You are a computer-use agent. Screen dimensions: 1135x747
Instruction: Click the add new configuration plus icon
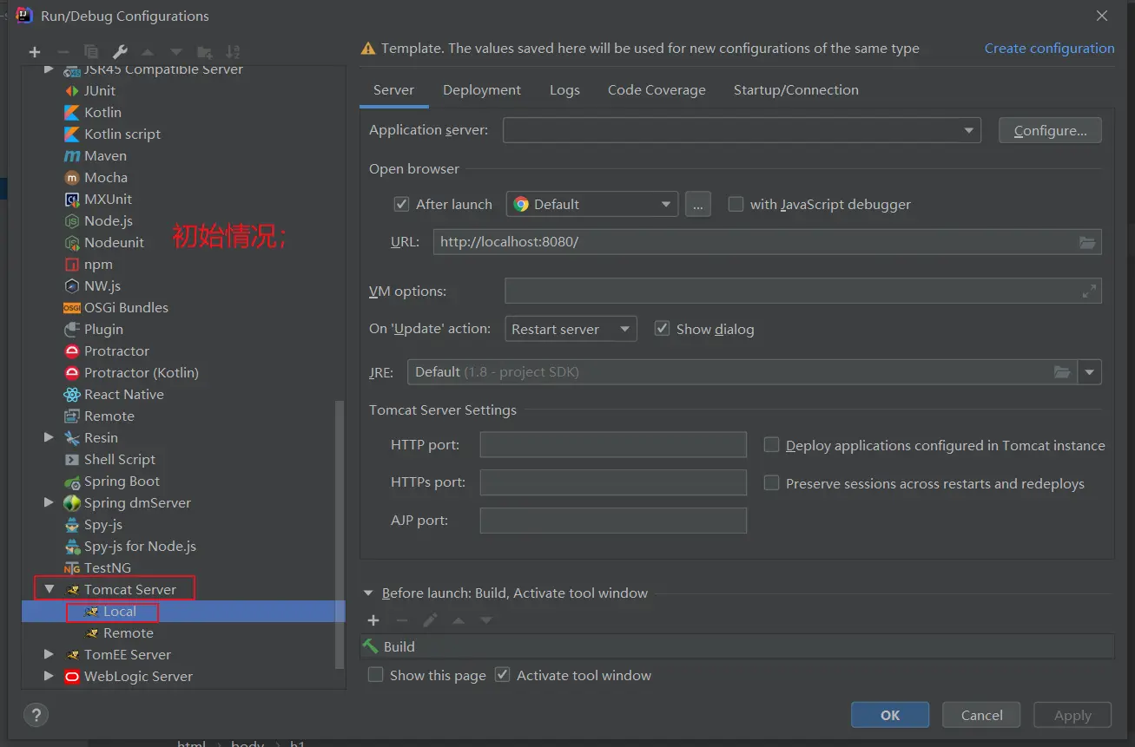tap(35, 52)
